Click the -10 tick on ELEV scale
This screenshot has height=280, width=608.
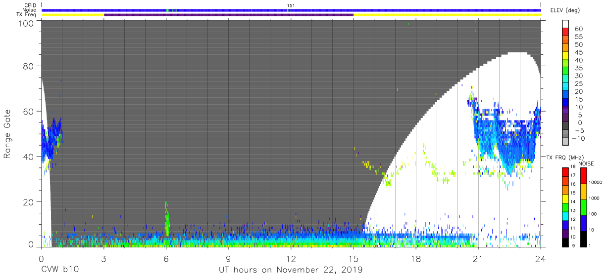click(x=578, y=138)
